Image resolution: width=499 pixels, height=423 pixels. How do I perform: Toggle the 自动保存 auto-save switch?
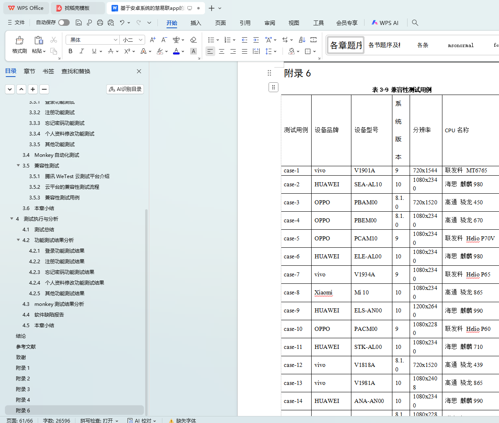(64, 23)
